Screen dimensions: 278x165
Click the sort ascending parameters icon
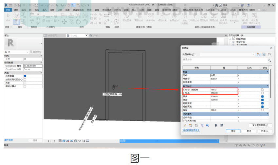pos(216,125)
